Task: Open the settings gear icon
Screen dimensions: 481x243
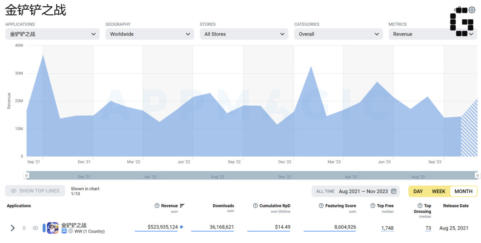Action: point(472,10)
